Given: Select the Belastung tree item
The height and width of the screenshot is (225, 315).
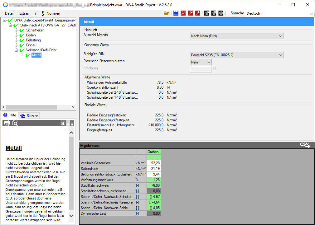Looking at the screenshot, I should tap(33, 40).
